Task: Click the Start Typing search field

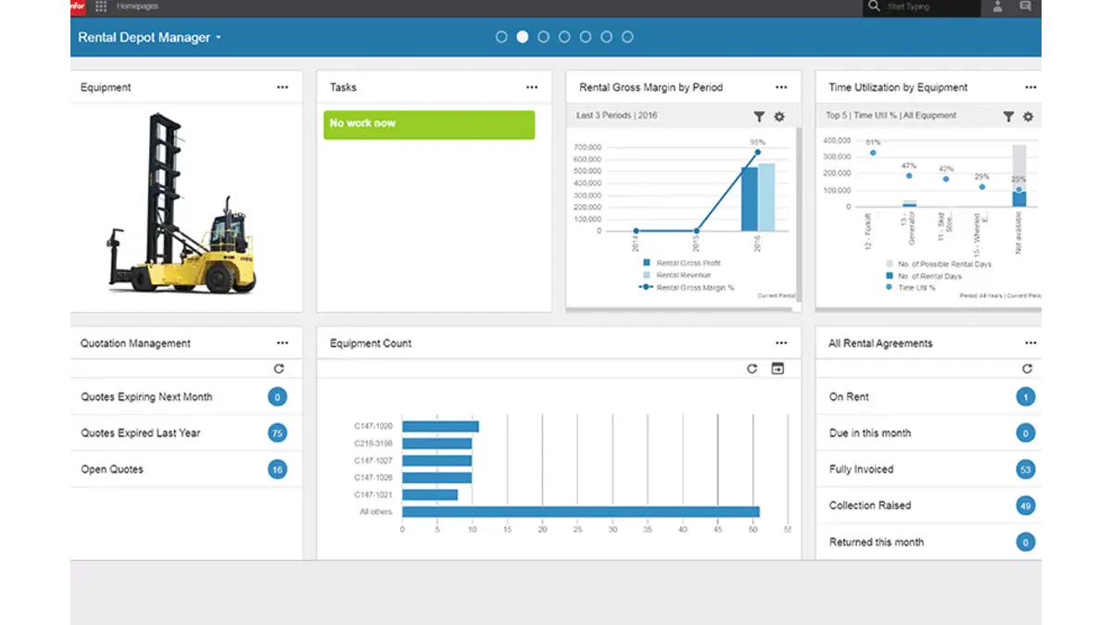Action: tap(931, 6)
